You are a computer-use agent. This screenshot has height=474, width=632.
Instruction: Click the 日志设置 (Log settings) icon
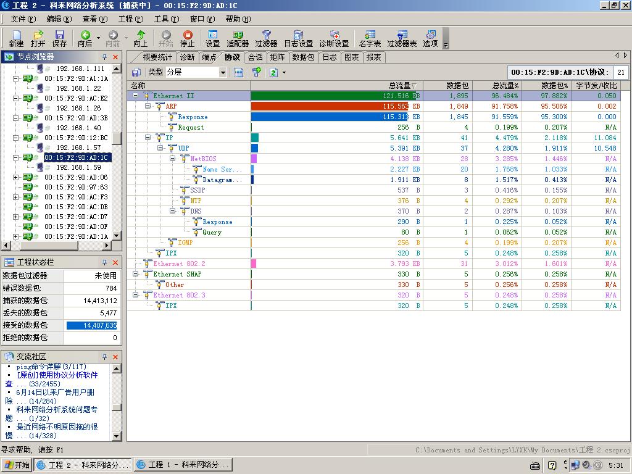click(x=298, y=38)
